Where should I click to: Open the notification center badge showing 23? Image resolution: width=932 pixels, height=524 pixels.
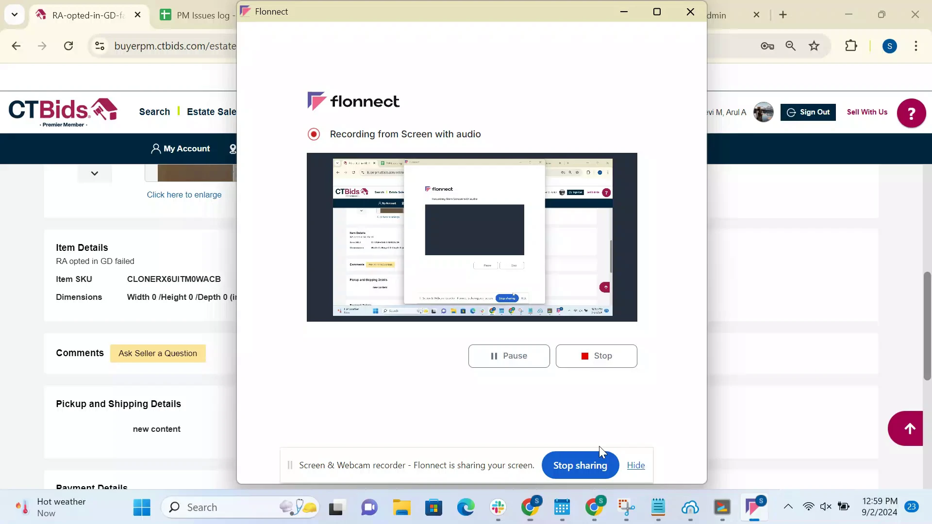912,507
